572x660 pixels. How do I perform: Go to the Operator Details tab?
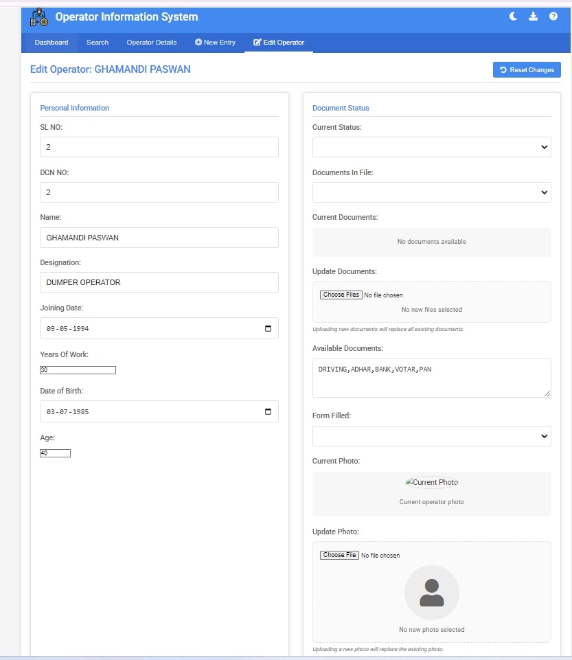(152, 43)
